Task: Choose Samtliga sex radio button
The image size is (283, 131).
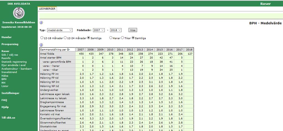Action: click(x=133, y=38)
